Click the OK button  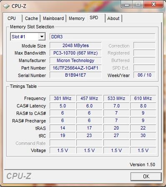point(146,177)
